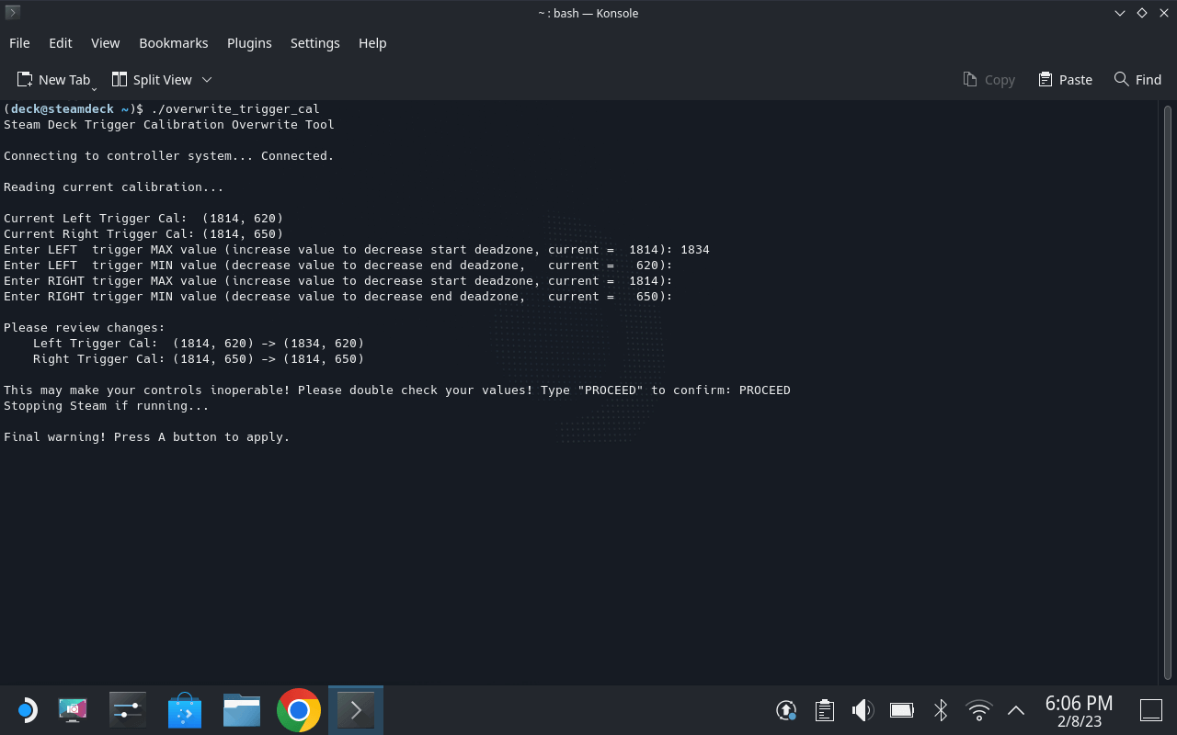The image size is (1177, 735).
Task: Open the File menu
Action: [19, 43]
